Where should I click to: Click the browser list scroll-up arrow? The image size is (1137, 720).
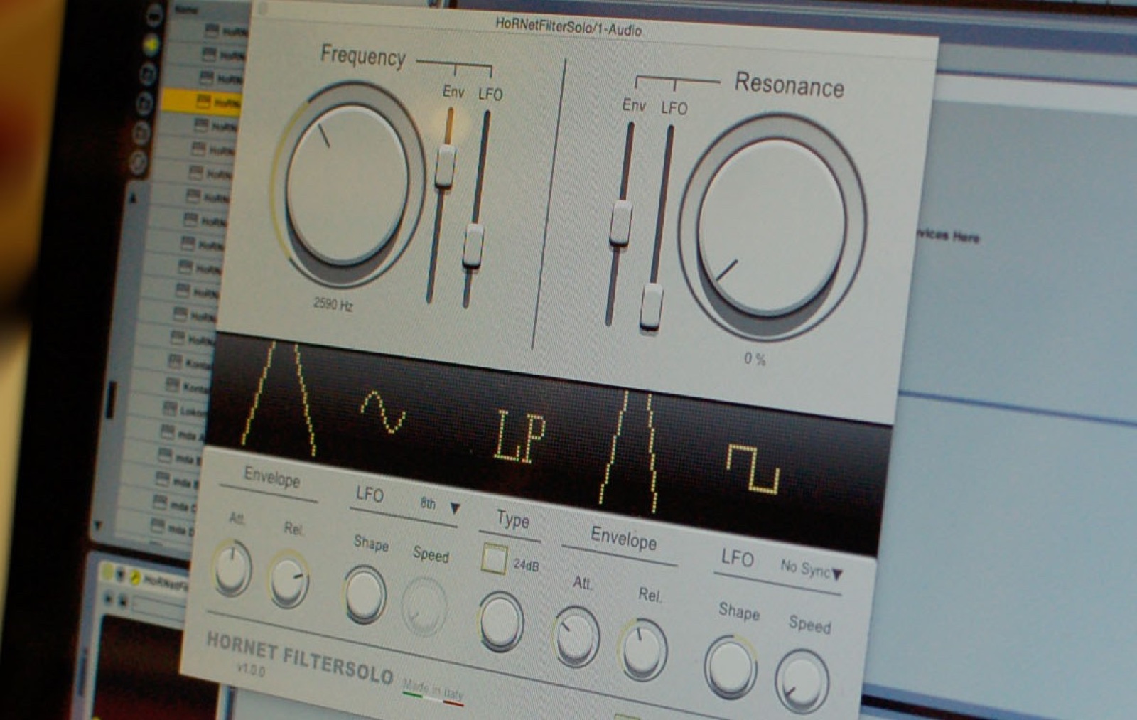click(x=133, y=198)
